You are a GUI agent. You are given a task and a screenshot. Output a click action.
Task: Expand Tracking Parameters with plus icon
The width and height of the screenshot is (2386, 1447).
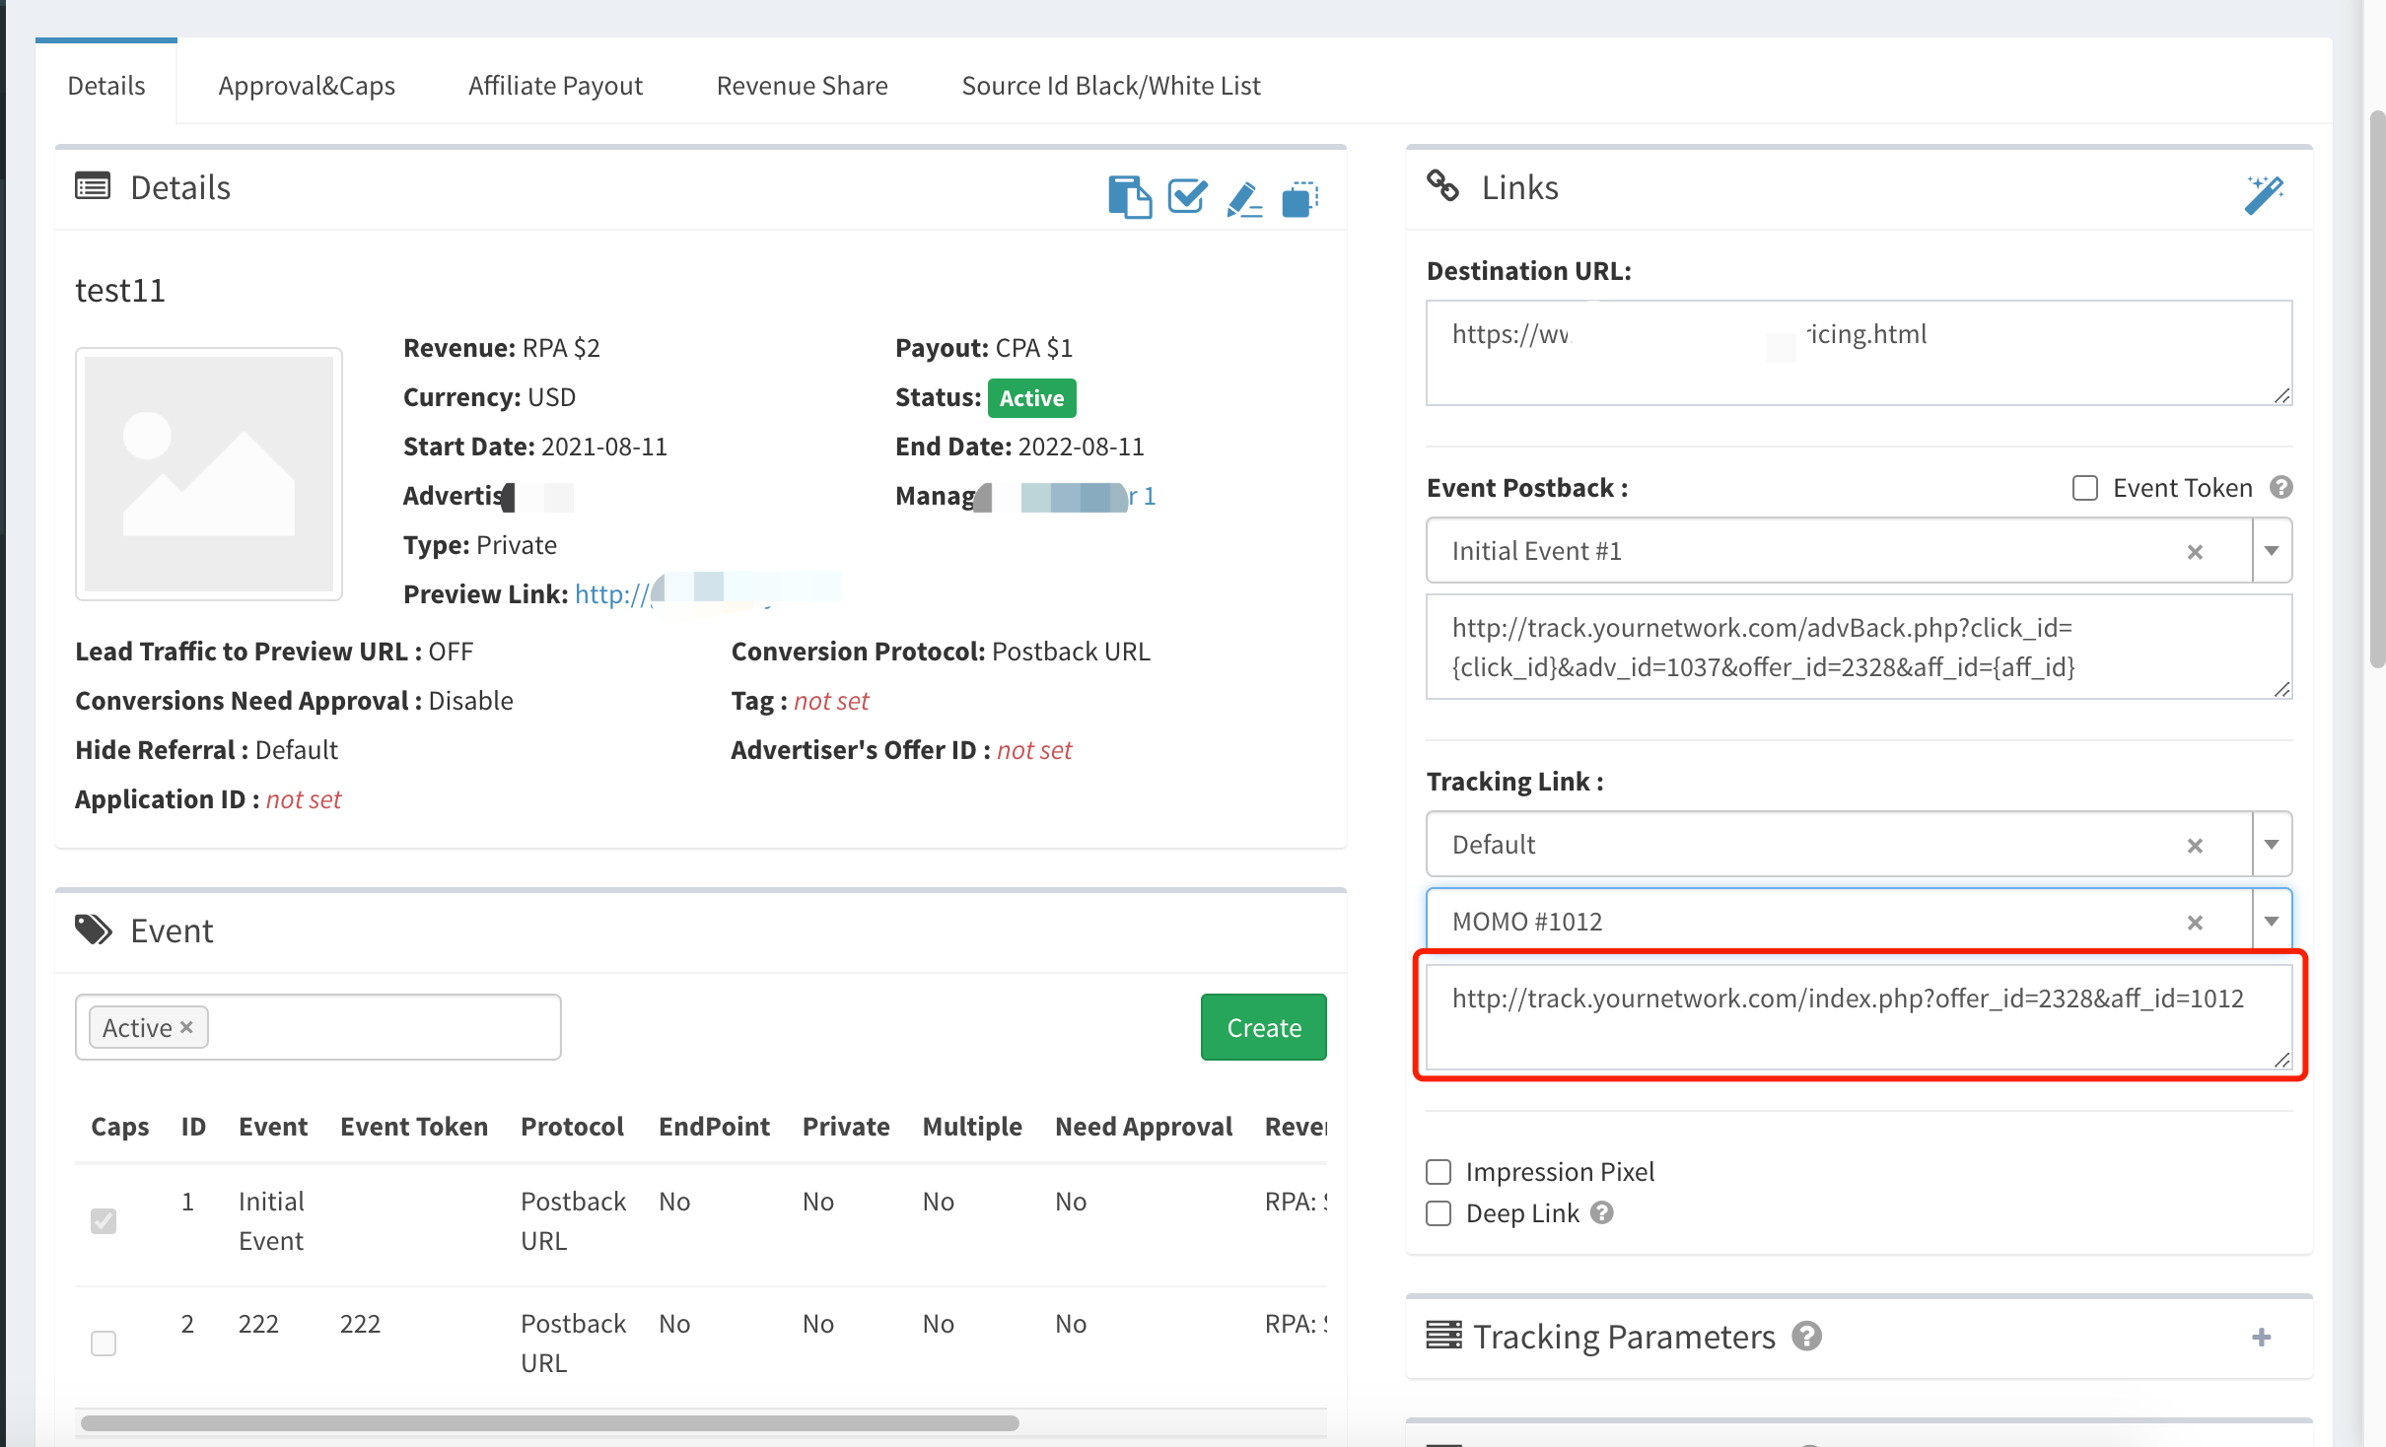(2262, 1338)
